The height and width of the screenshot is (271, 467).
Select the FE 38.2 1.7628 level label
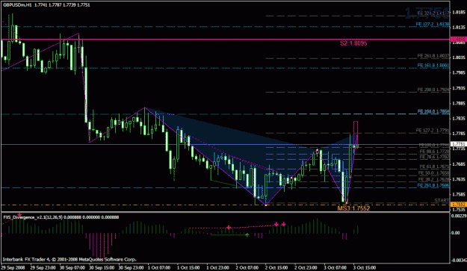point(434,179)
